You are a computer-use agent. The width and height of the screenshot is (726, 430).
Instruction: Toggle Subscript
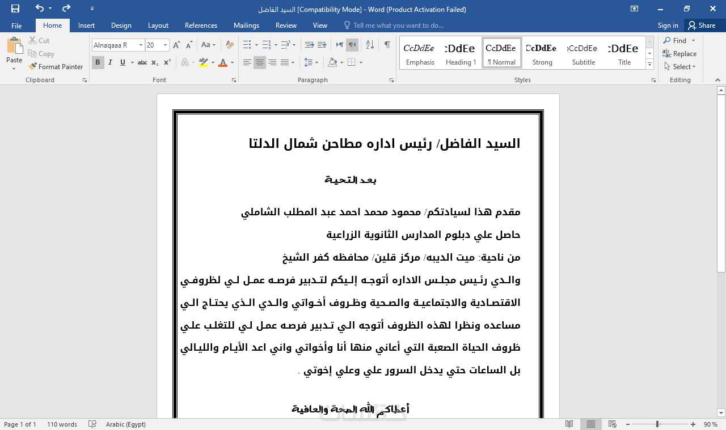point(155,62)
